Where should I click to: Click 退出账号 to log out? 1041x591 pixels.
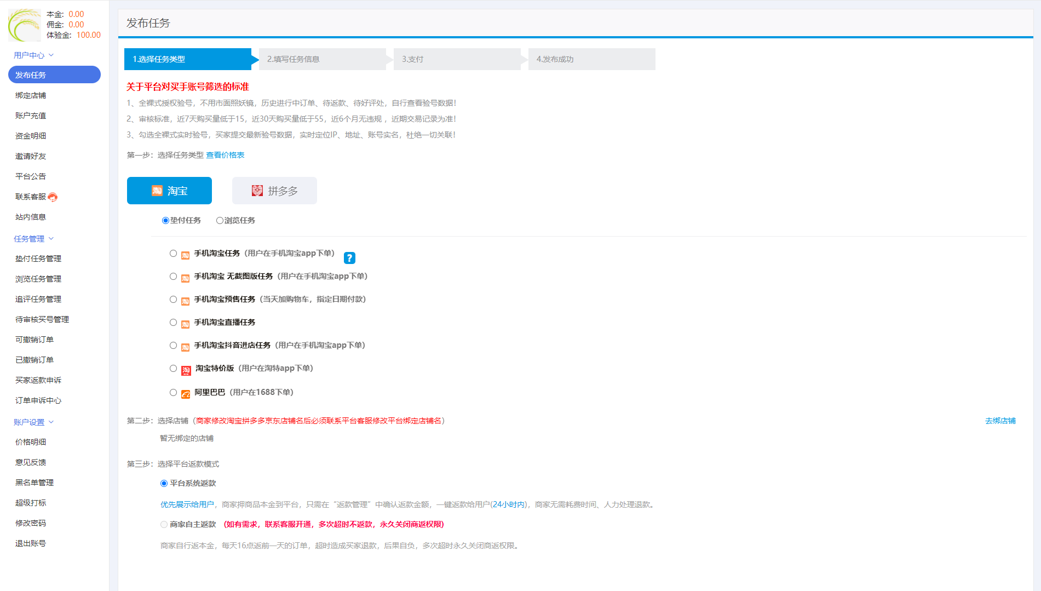31,543
